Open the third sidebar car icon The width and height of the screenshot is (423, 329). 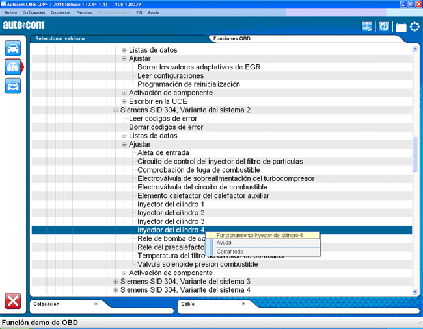(12, 86)
